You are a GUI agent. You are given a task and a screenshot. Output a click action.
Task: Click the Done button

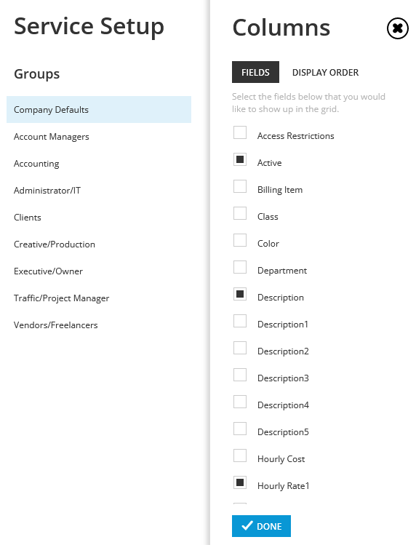[261, 526]
